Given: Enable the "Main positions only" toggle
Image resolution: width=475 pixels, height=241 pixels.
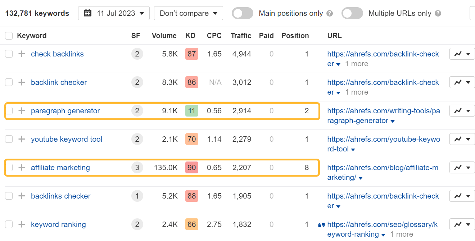Looking at the screenshot, I should click(242, 13).
